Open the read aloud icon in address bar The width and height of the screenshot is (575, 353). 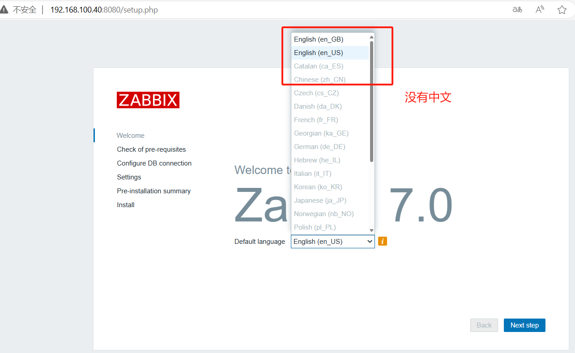pos(540,9)
